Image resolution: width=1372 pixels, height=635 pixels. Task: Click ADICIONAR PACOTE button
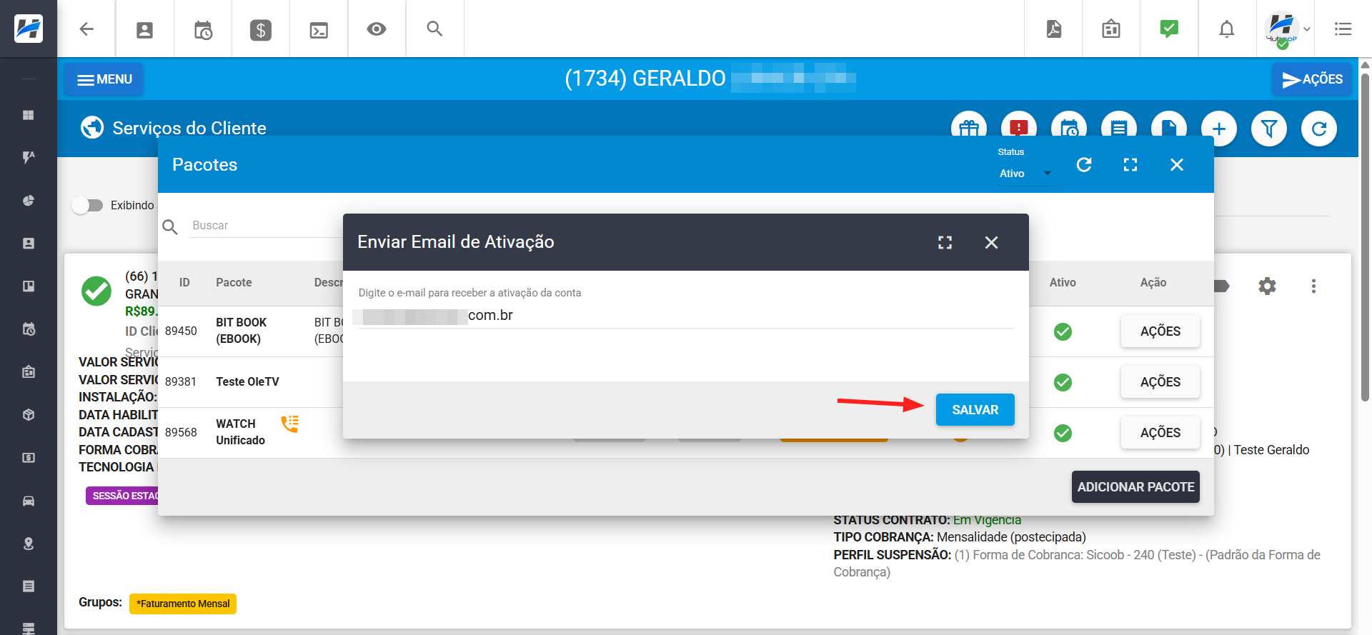(x=1135, y=487)
